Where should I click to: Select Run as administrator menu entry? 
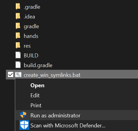tap(77, 115)
